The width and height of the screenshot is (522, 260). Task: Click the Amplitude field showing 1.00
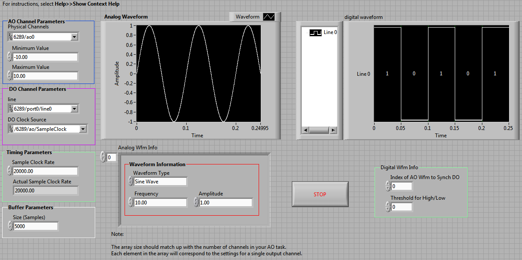226,202
